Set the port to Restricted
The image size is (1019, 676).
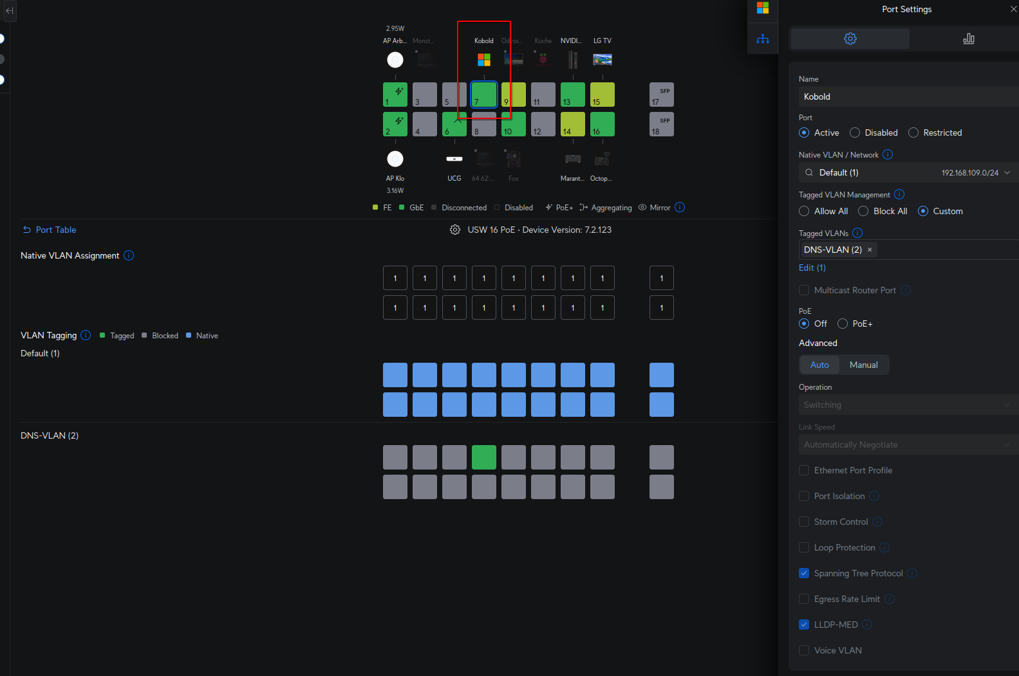(x=913, y=132)
